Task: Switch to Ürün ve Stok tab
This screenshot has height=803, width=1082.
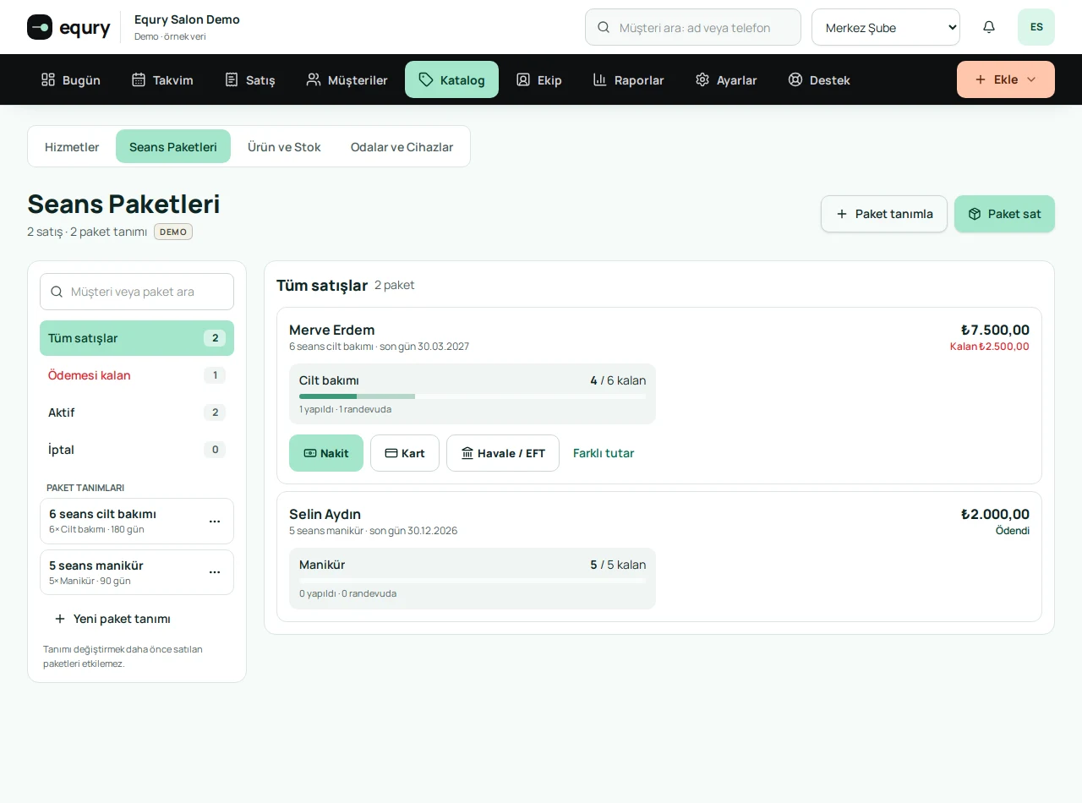Action: click(x=284, y=146)
